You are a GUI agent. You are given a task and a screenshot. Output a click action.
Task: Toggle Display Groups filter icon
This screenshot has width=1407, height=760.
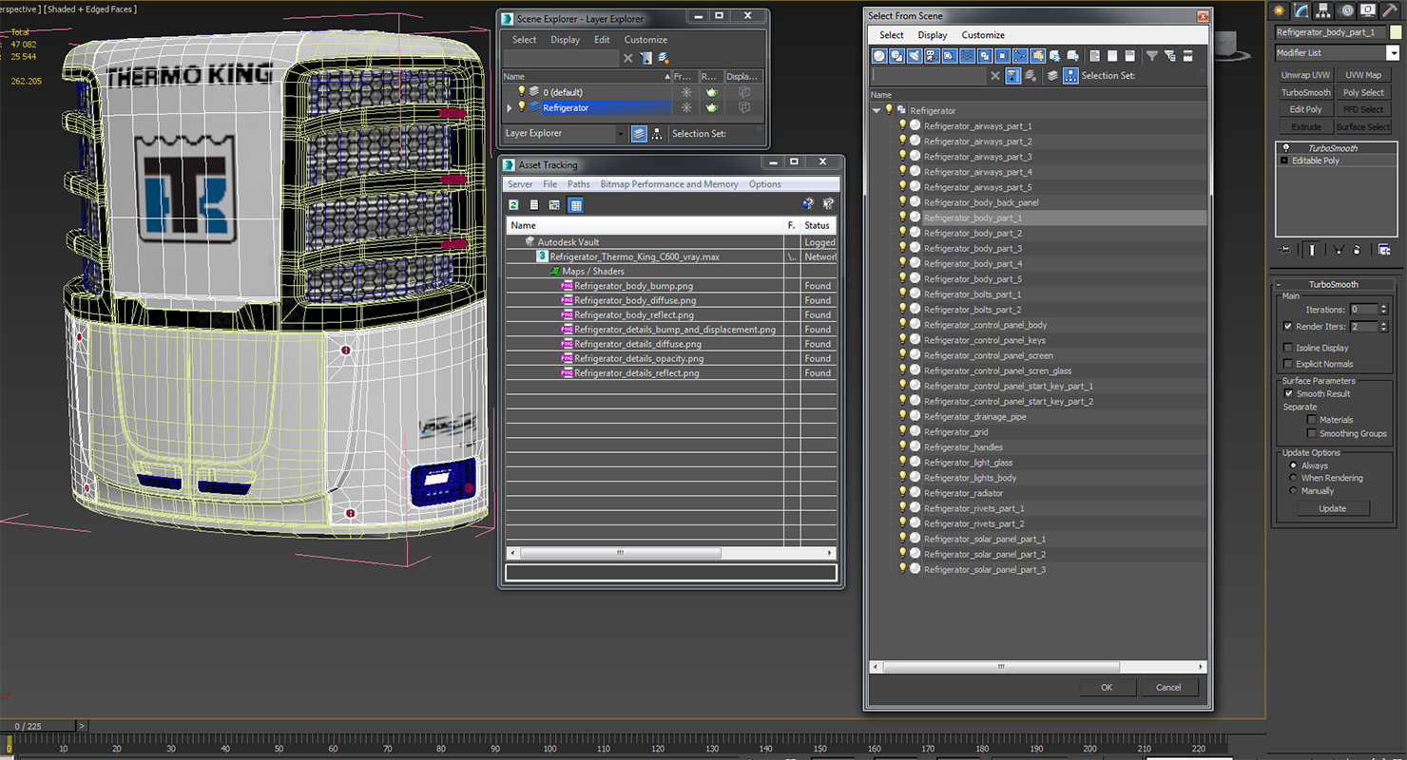point(985,56)
